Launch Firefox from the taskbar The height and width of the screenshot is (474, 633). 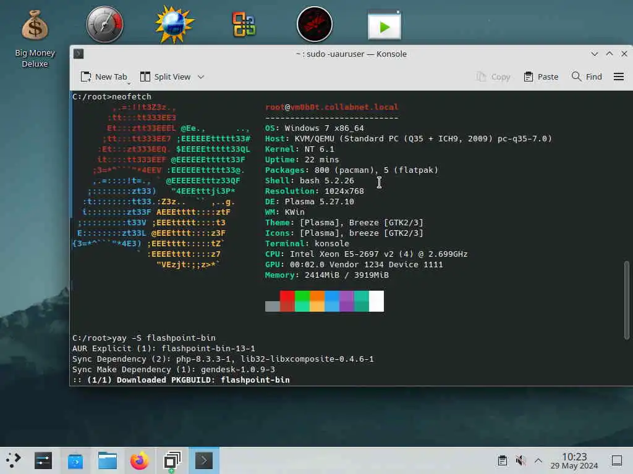(x=139, y=460)
